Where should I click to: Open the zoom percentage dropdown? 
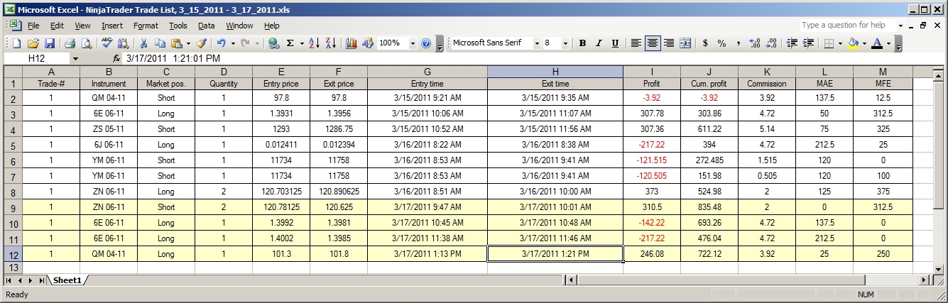413,43
